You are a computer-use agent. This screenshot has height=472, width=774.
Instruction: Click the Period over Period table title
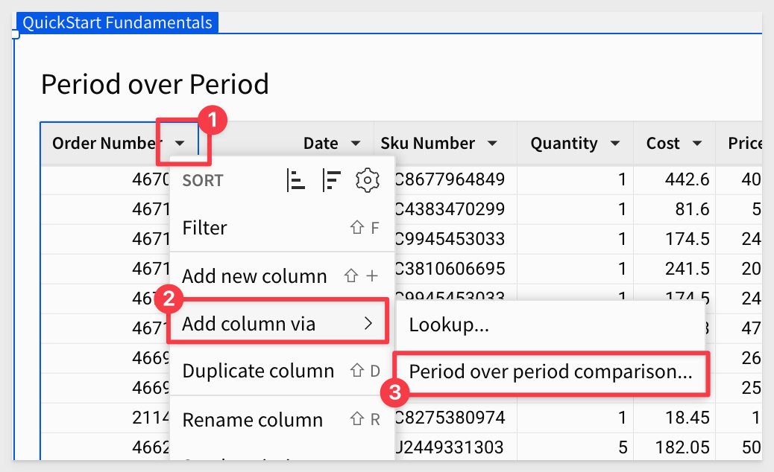(155, 84)
